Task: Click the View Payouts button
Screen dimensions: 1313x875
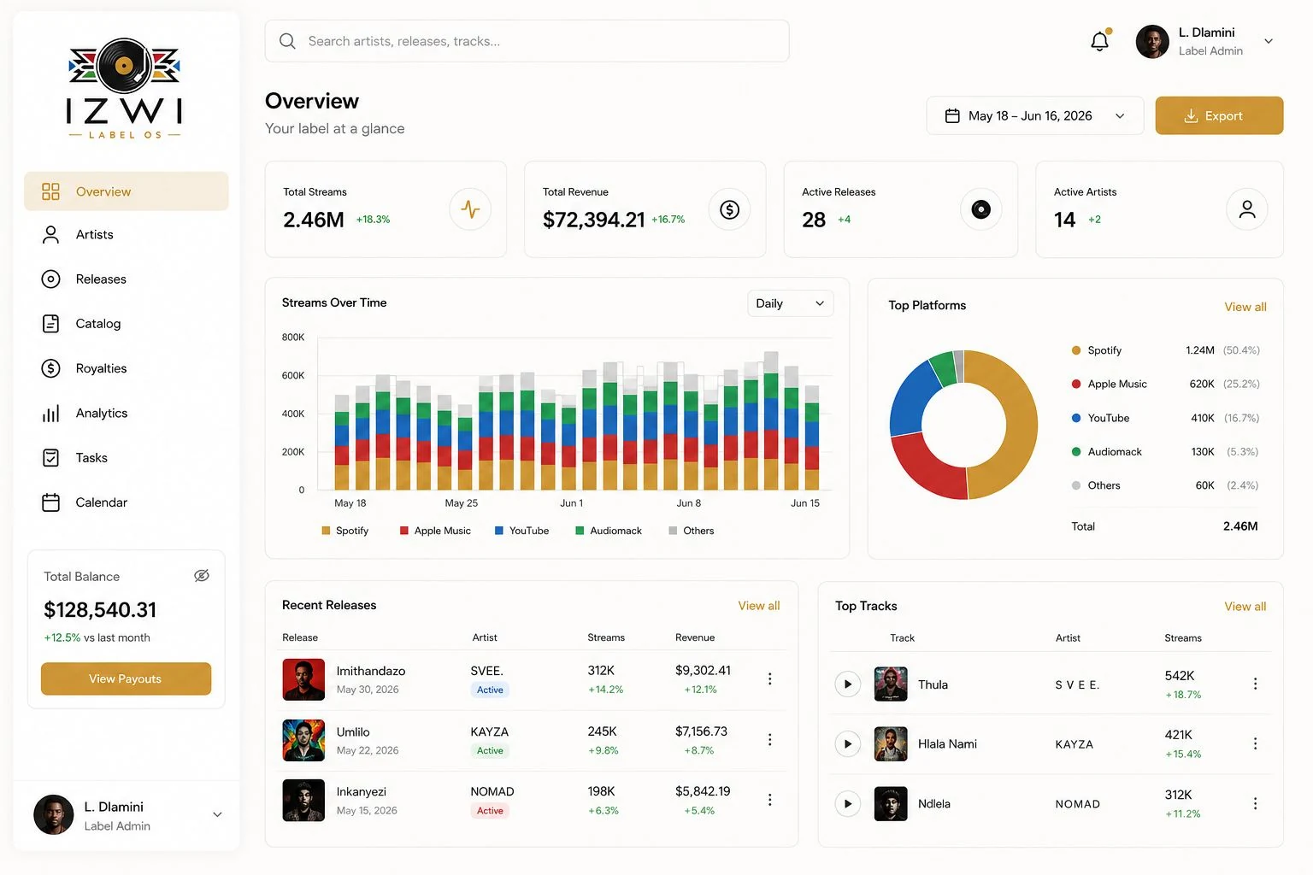Action: tap(126, 678)
